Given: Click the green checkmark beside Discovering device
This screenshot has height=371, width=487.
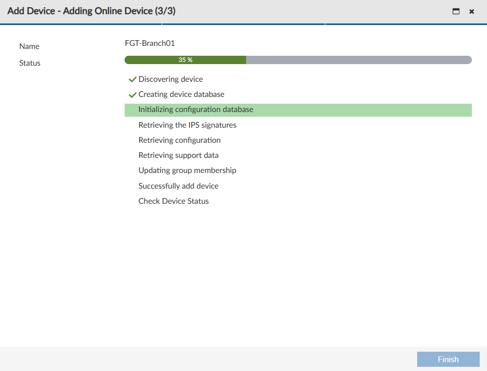Looking at the screenshot, I should 132,79.
